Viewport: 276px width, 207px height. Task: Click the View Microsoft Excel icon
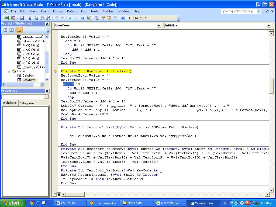(7, 18)
